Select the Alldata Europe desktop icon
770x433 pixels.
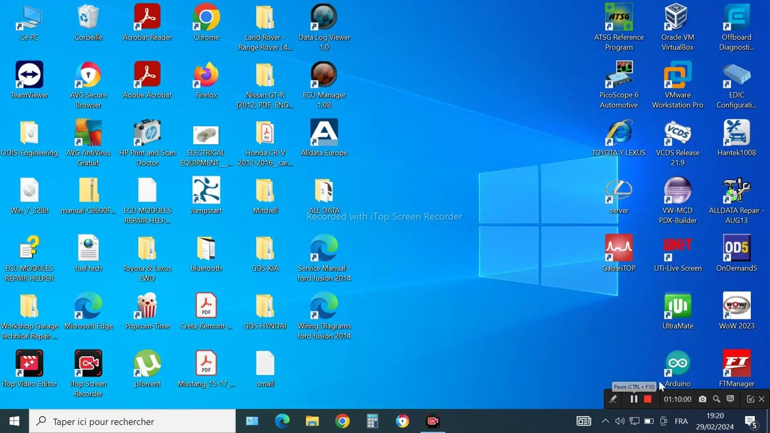[324, 138]
